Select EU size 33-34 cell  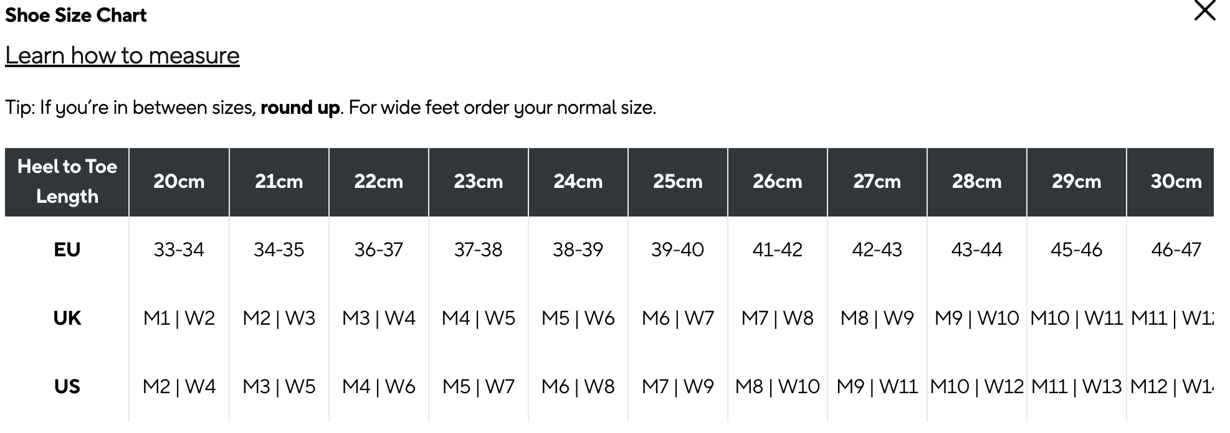click(x=179, y=250)
